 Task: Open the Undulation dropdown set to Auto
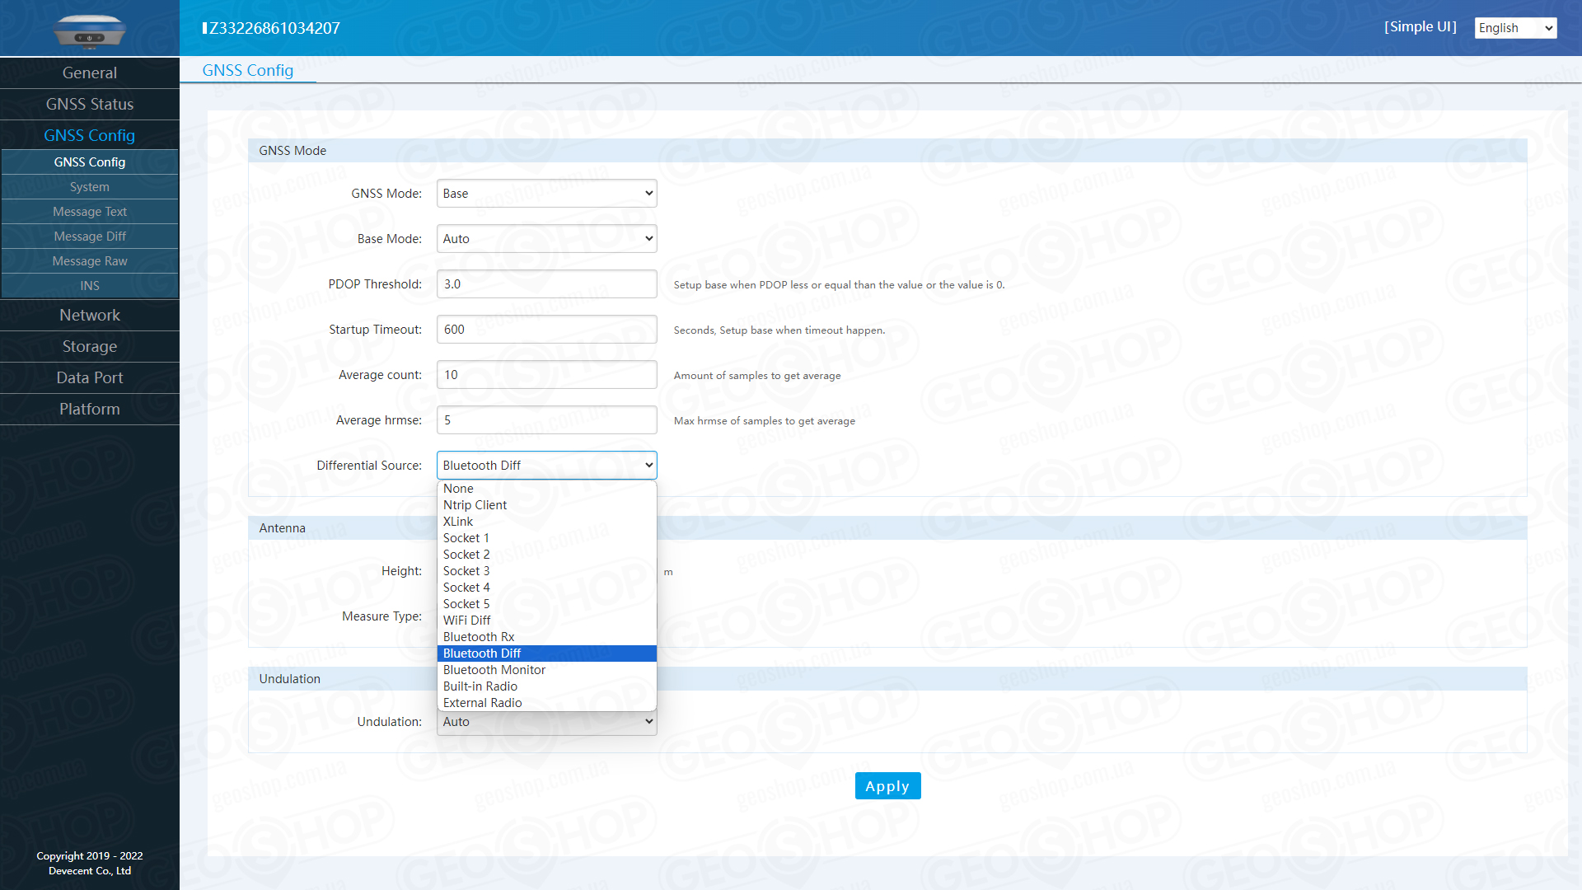[x=546, y=723]
